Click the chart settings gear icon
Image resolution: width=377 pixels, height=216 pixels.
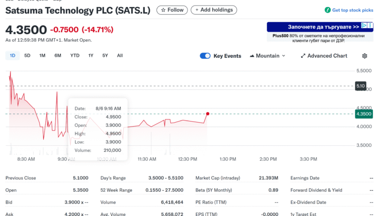(364, 56)
